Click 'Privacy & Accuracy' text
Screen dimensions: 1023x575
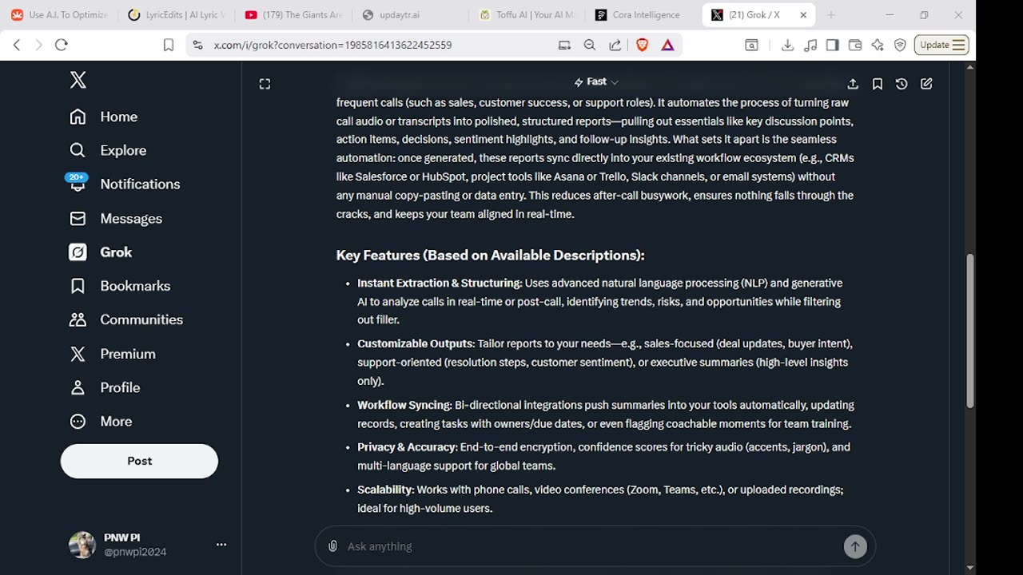pos(407,447)
